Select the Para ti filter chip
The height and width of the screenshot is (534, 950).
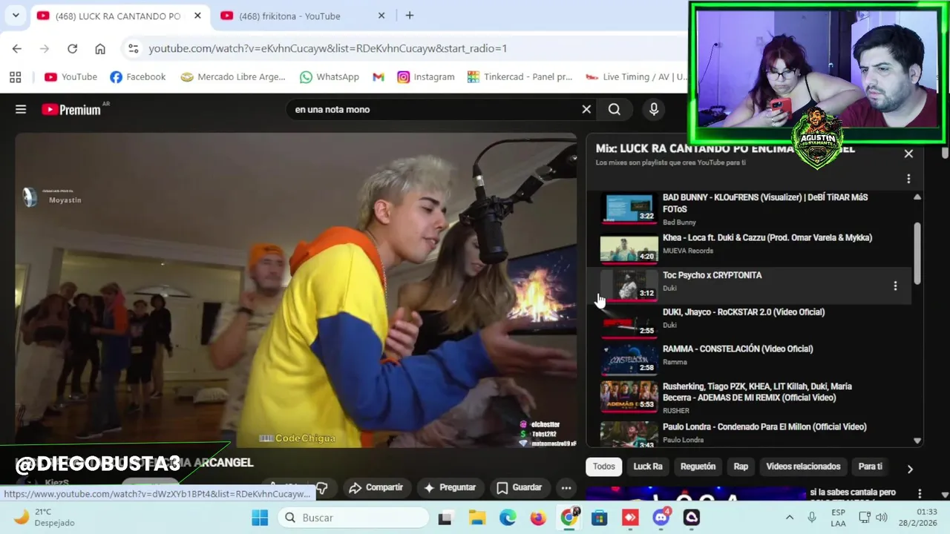click(x=871, y=467)
